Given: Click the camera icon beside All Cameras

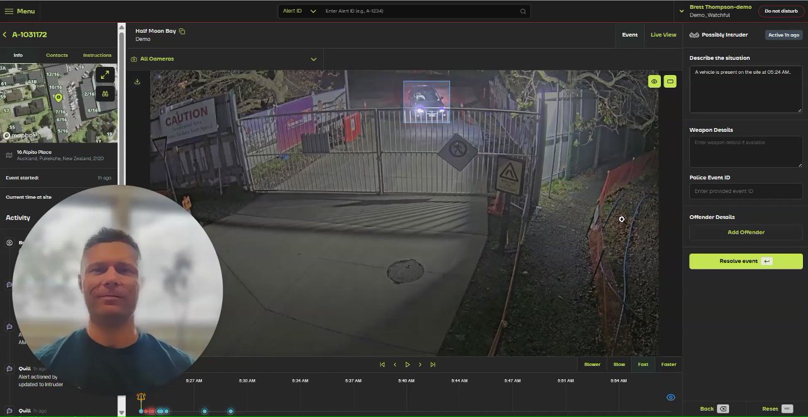Looking at the screenshot, I should pyautogui.click(x=134, y=59).
